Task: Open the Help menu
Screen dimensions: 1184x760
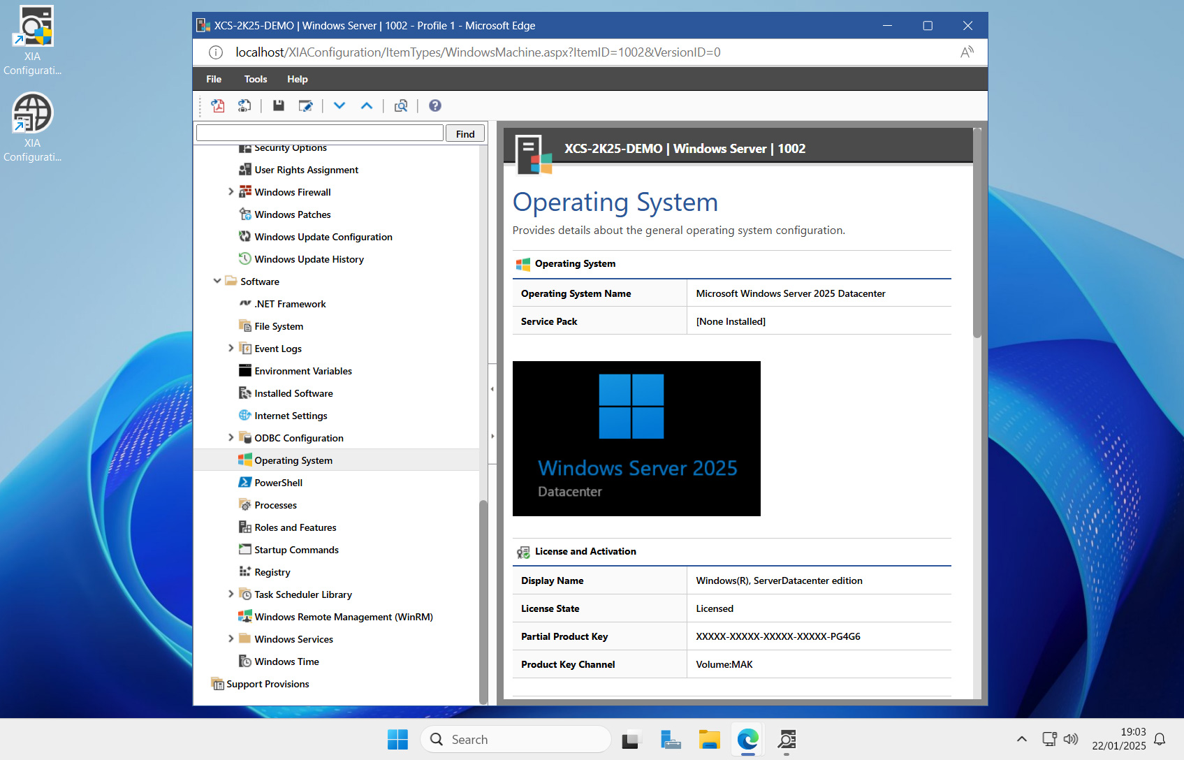Action: tap(297, 79)
